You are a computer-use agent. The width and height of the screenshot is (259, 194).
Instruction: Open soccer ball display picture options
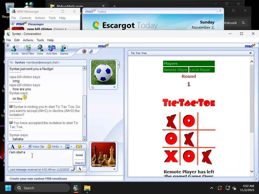[114, 87]
